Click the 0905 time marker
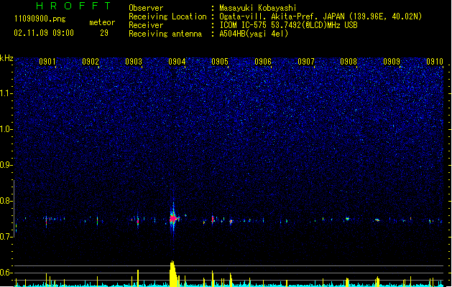Screen dimensions: 452x287 point(220,61)
